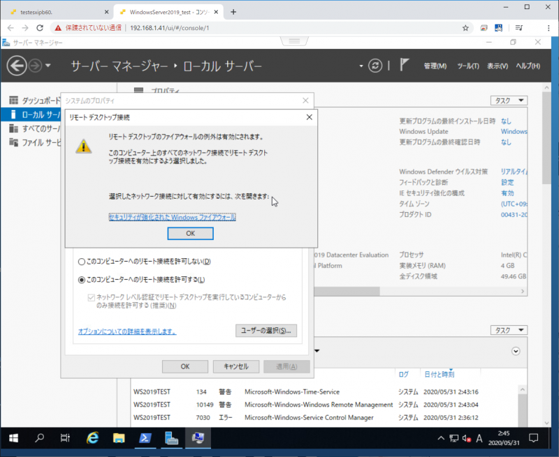Close the リモート デスクトップ接続 dialog
Image resolution: width=559 pixels, height=457 pixels.
point(309,117)
